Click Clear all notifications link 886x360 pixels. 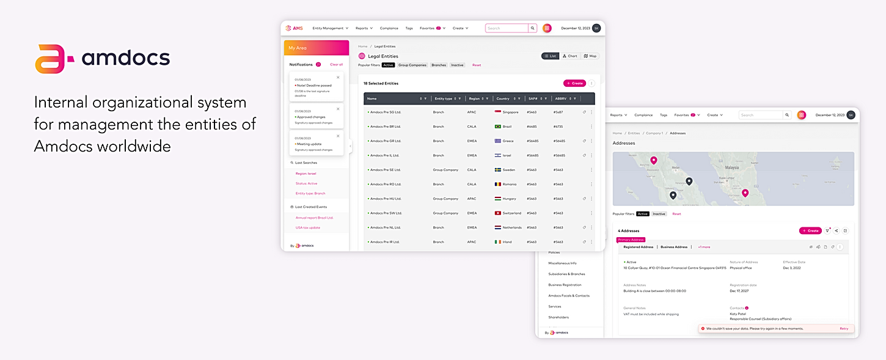336,64
